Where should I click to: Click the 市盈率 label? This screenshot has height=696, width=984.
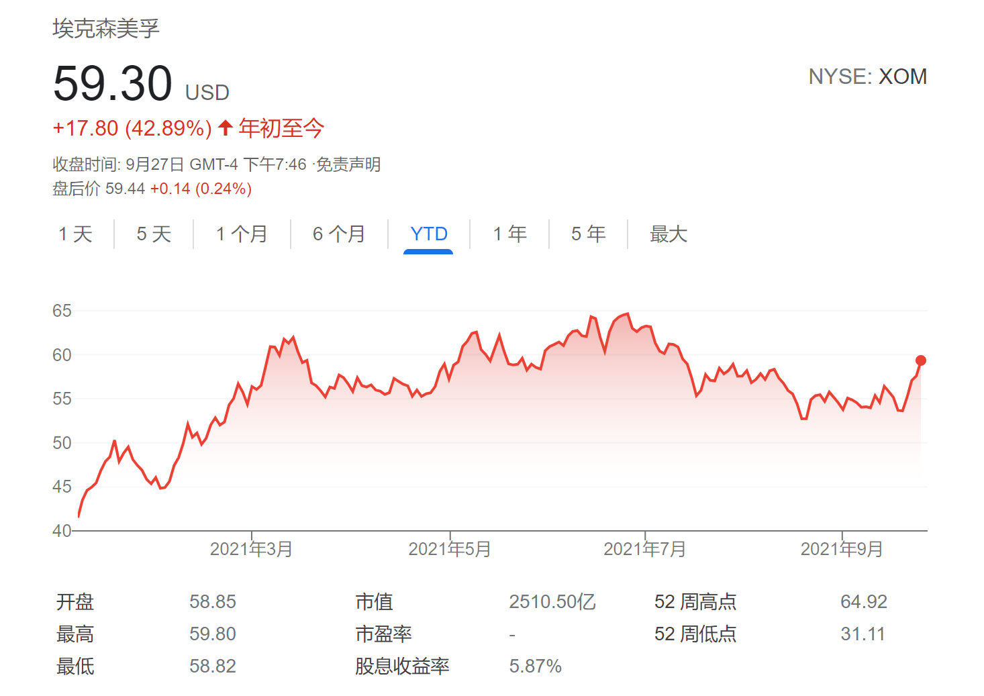pyautogui.click(x=383, y=634)
